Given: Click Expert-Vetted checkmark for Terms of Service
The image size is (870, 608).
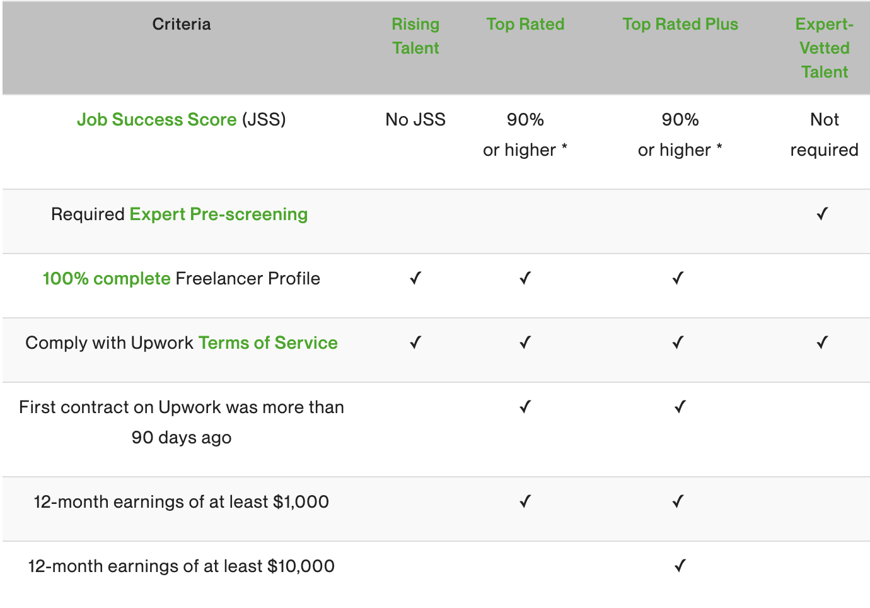Looking at the screenshot, I should pos(822,343).
